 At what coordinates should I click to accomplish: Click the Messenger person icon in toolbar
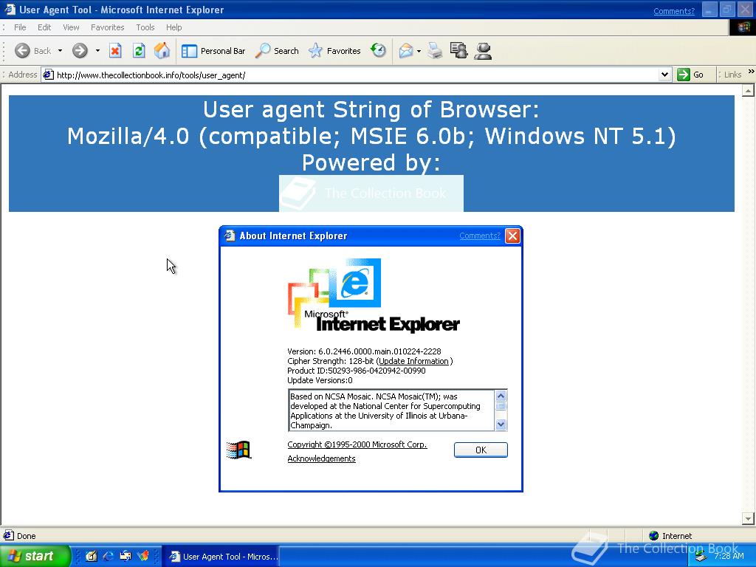[483, 51]
